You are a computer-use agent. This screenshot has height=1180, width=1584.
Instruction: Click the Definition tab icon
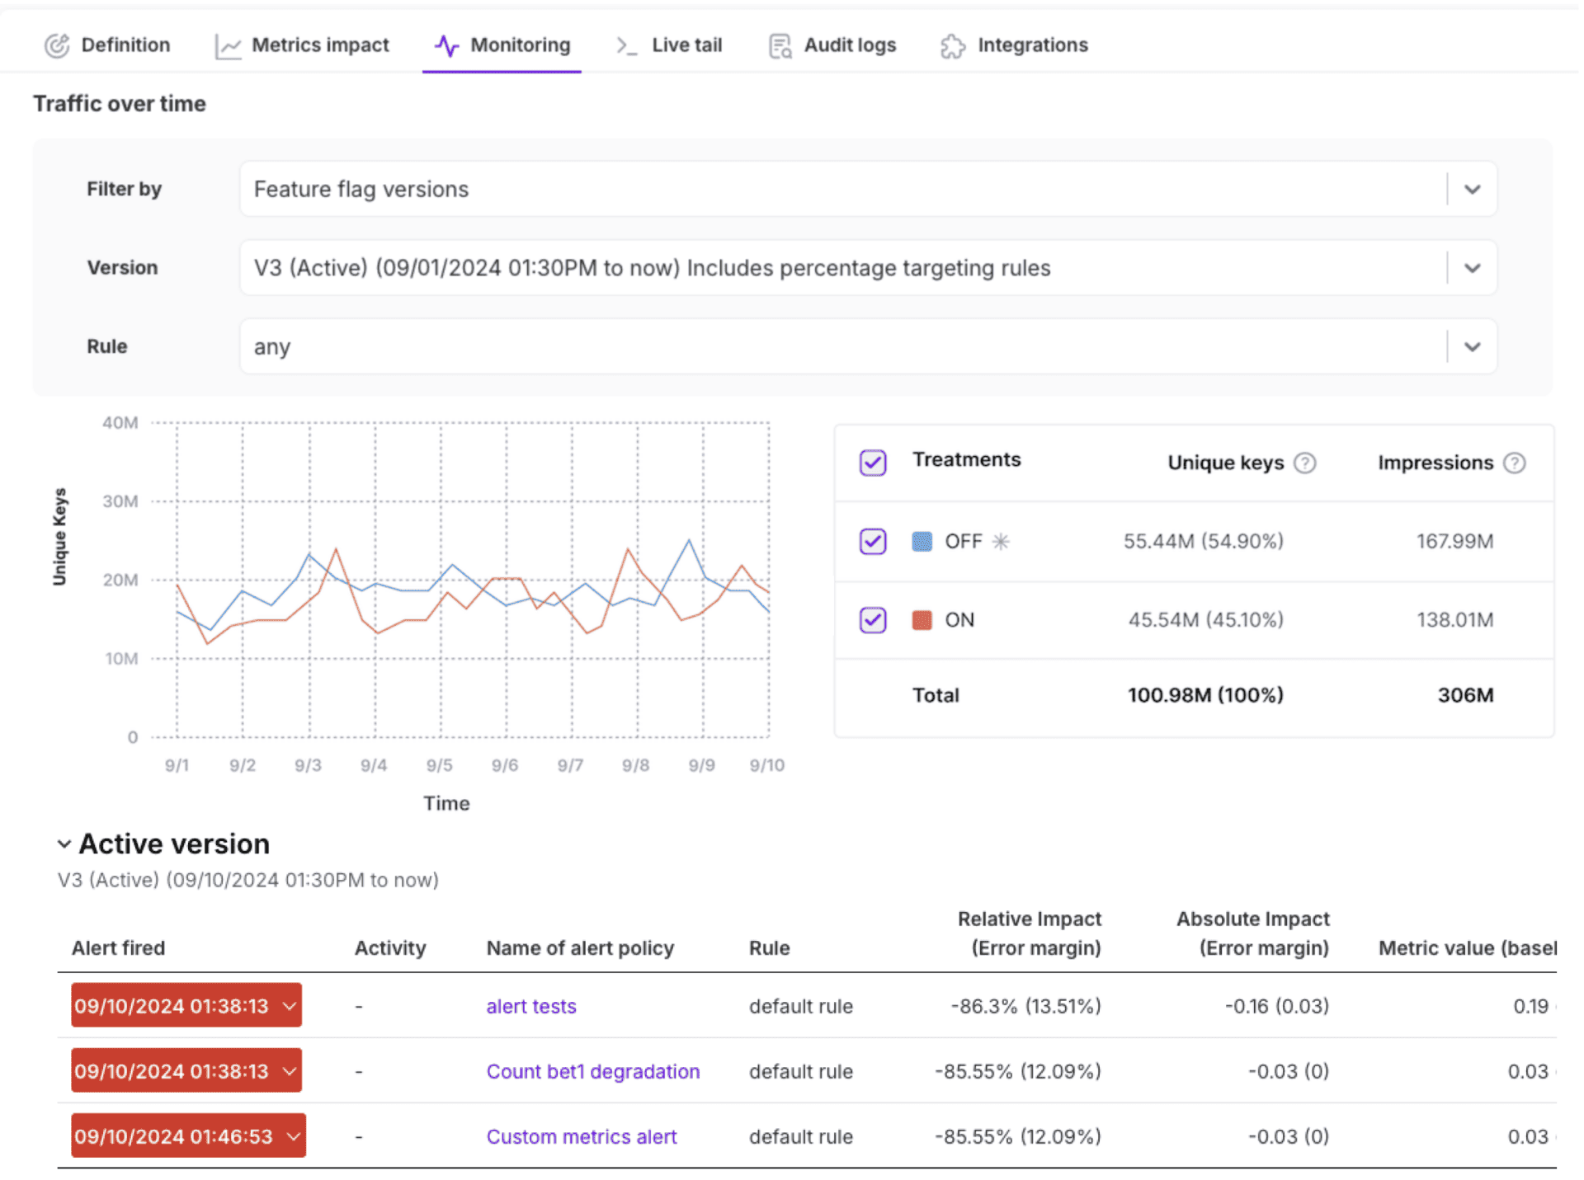click(x=57, y=45)
